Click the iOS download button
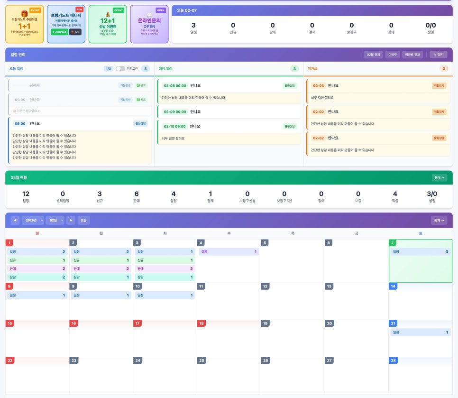Image resolution: width=458 pixels, height=398 pixels. point(75,32)
